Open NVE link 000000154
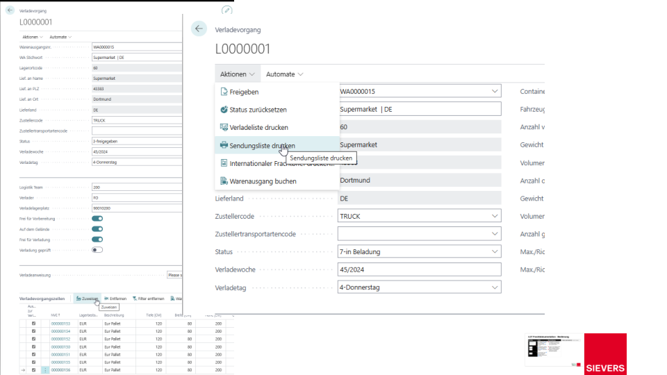The width and height of the screenshot is (667, 375). click(x=60, y=331)
